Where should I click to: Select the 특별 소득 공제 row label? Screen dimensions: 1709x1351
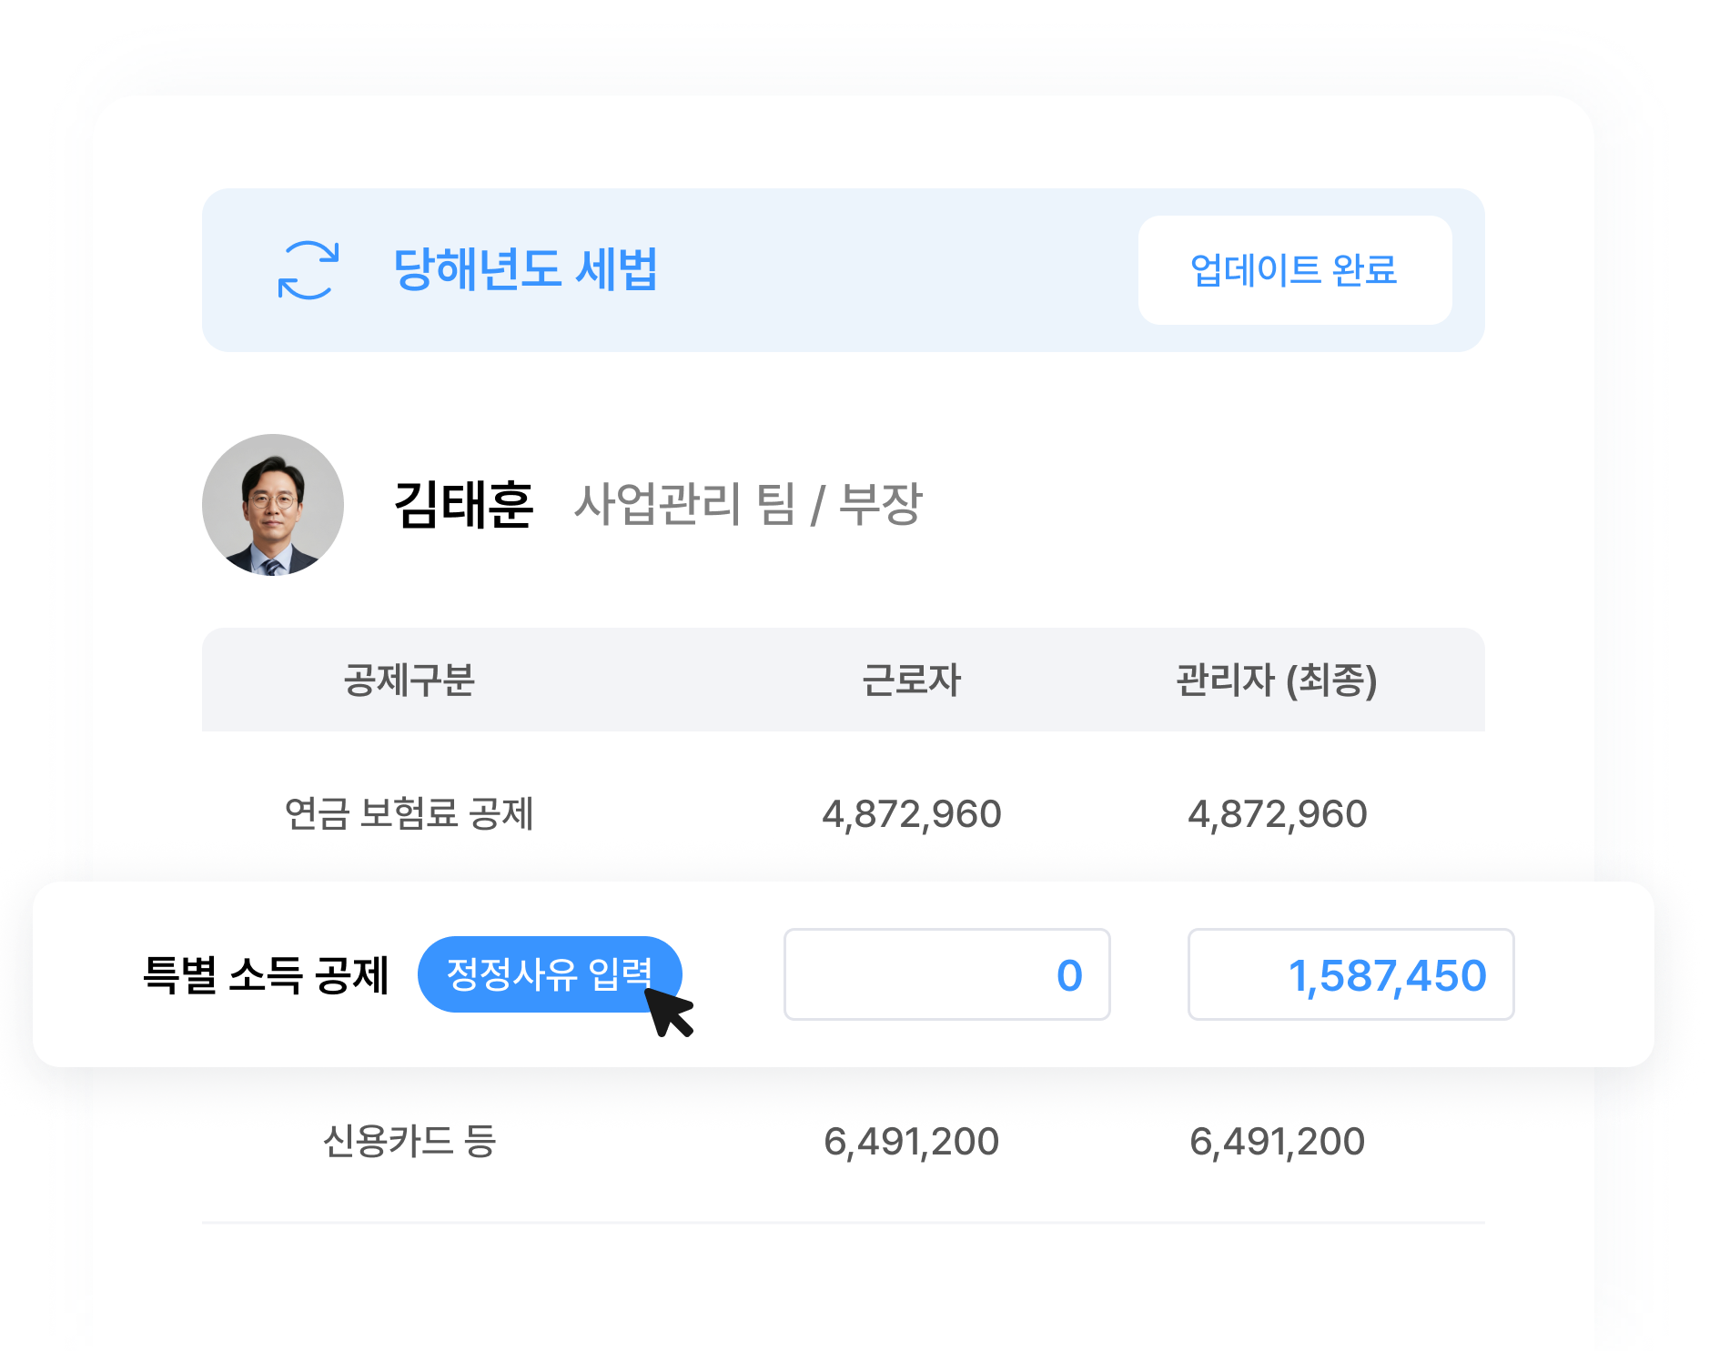pyautogui.click(x=266, y=975)
